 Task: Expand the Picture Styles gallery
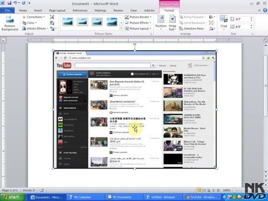pyautogui.click(x=121, y=28)
